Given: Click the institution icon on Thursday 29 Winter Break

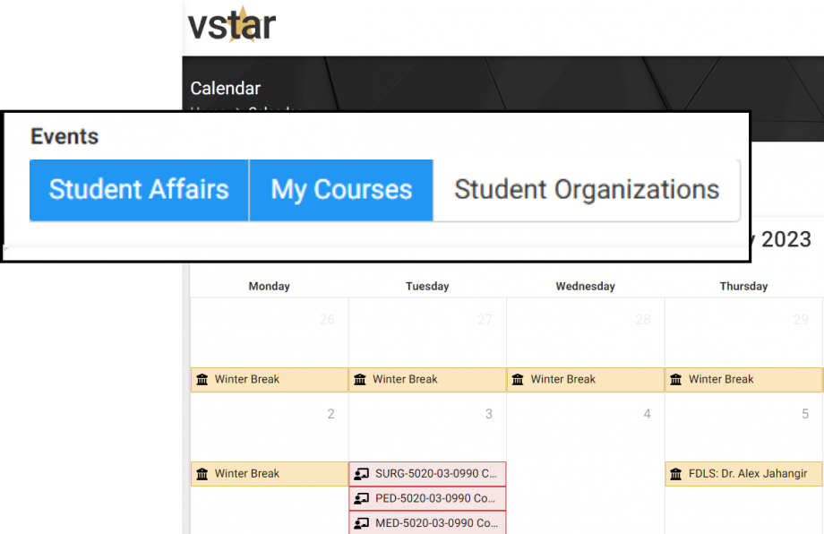Looking at the screenshot, I should tap(676, 379).
